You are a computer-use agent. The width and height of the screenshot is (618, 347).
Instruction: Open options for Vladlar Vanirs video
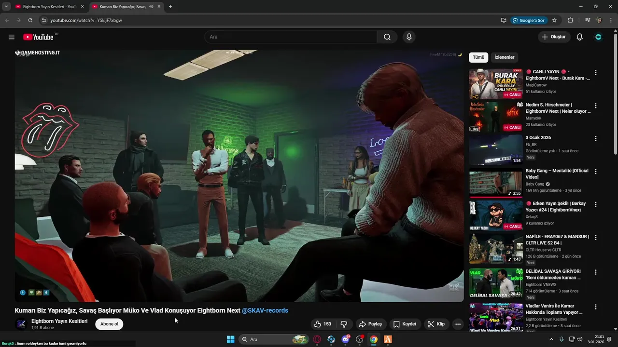coord(595,307)
